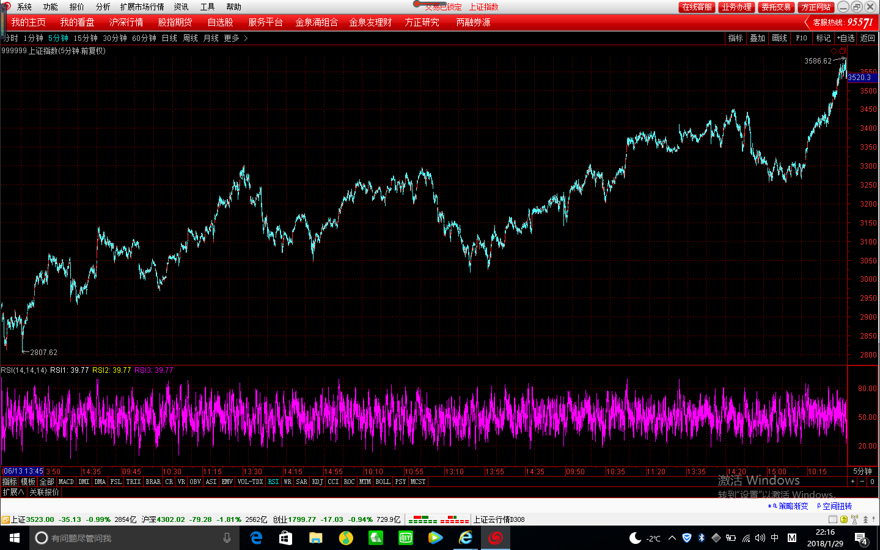Expand the 更多 periods list
The width and height of the screenshot is (880, 550).
236,38
